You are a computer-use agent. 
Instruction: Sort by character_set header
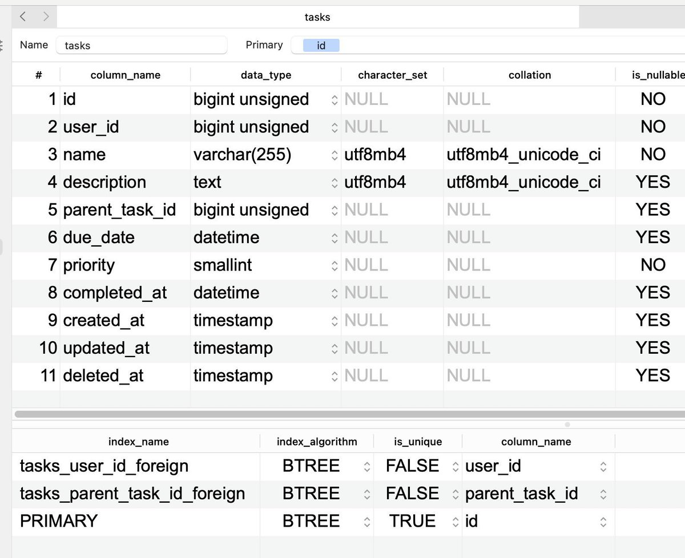tap(393, 75)
